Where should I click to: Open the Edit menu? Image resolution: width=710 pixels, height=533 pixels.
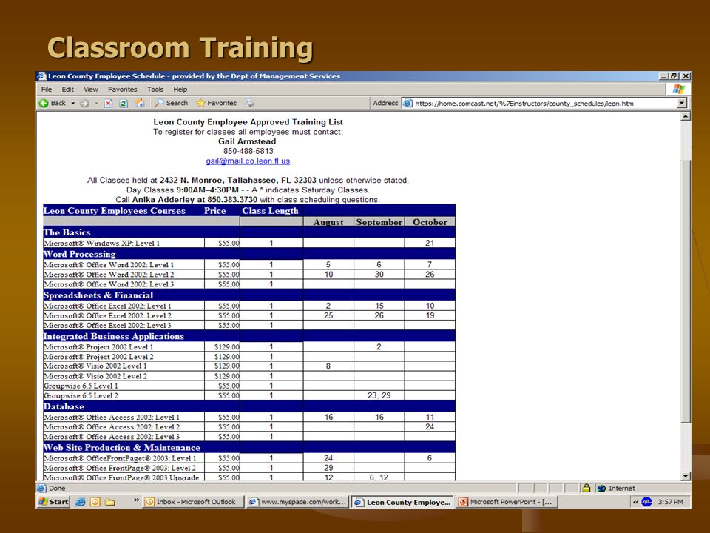coord(68,90)
